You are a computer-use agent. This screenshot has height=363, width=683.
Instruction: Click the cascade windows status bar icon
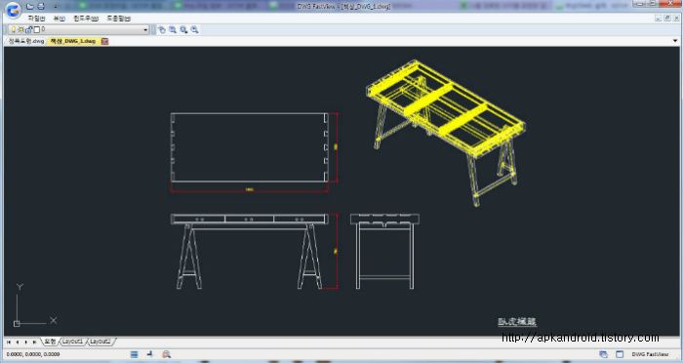[603, 354]
